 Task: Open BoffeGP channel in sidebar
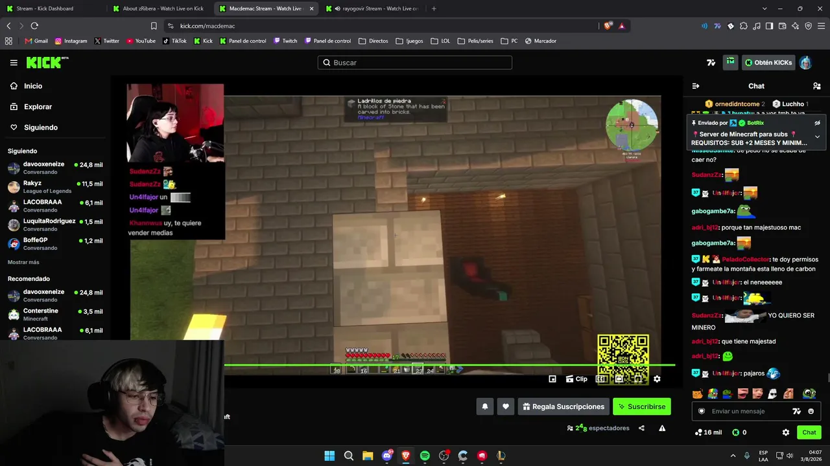55,243
